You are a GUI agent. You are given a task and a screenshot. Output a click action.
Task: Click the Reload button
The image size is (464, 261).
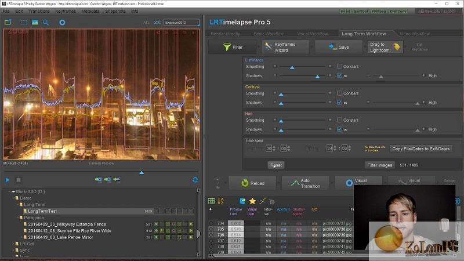(x=252, y=183)
